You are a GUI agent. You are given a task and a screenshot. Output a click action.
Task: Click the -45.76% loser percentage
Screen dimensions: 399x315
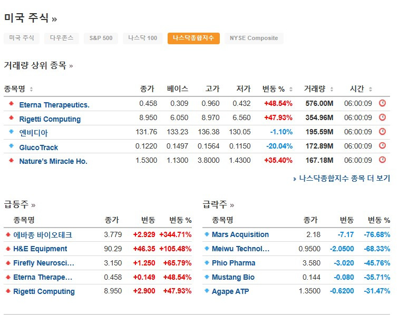(x=377, y=263)
